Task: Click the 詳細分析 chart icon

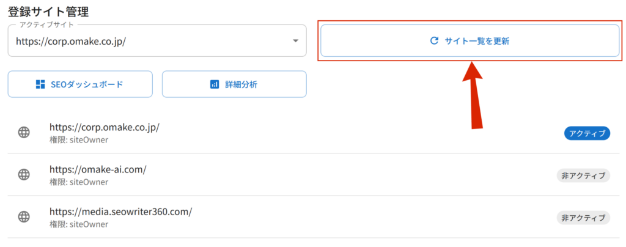Action: (215, 84)
